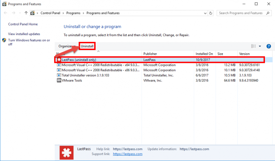This screenshot has width=275, height=161.
Task: Sort by the Version column header
Action: click(x=255, y=54)
